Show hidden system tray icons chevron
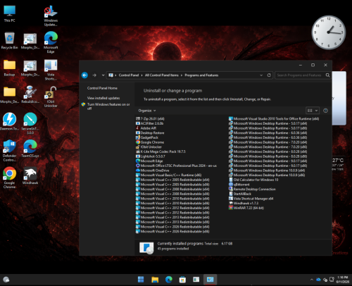This screenshot has height=286, width=352. [312, 280]
